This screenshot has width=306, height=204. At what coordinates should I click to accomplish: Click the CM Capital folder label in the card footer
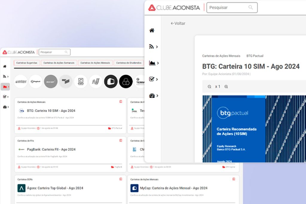(230, 167)
